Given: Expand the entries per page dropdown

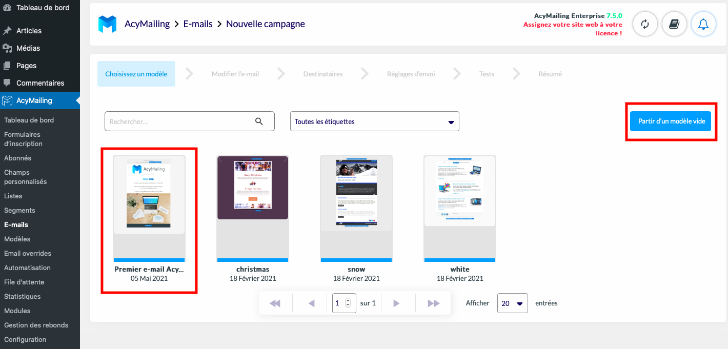Looking at the screenshot, I should [513, 303].
